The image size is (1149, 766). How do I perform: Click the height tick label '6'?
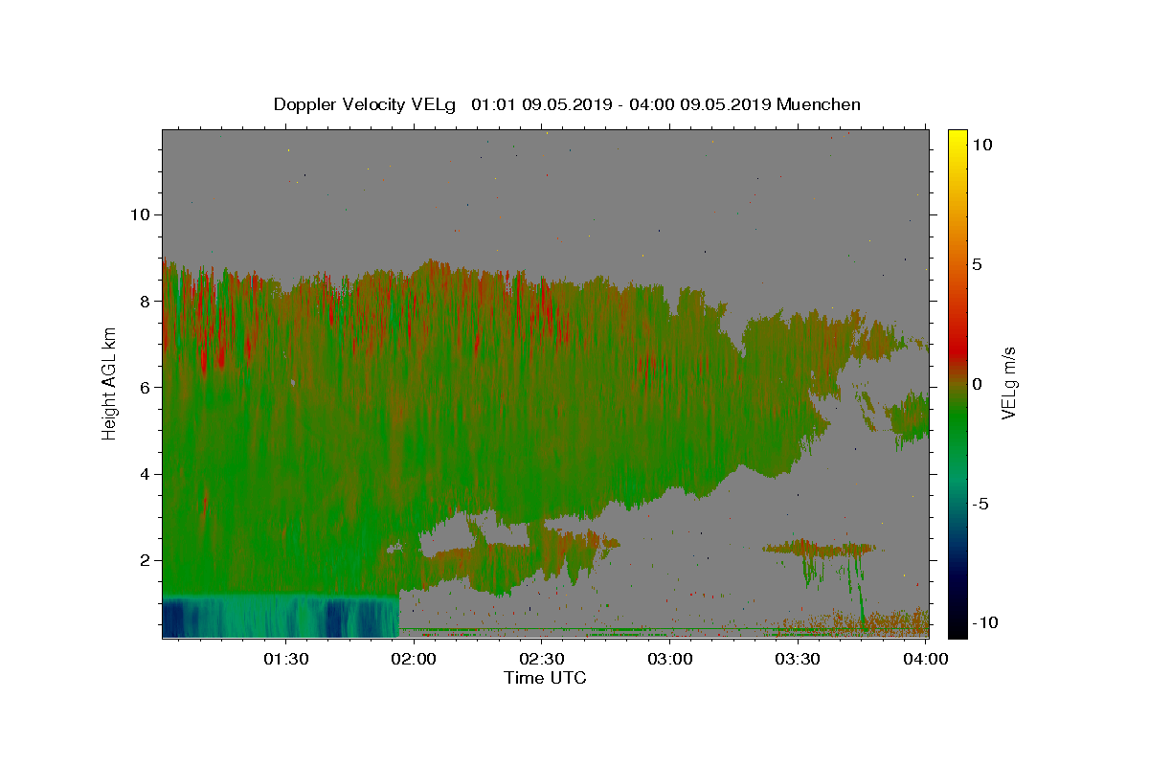click(146, 387)
